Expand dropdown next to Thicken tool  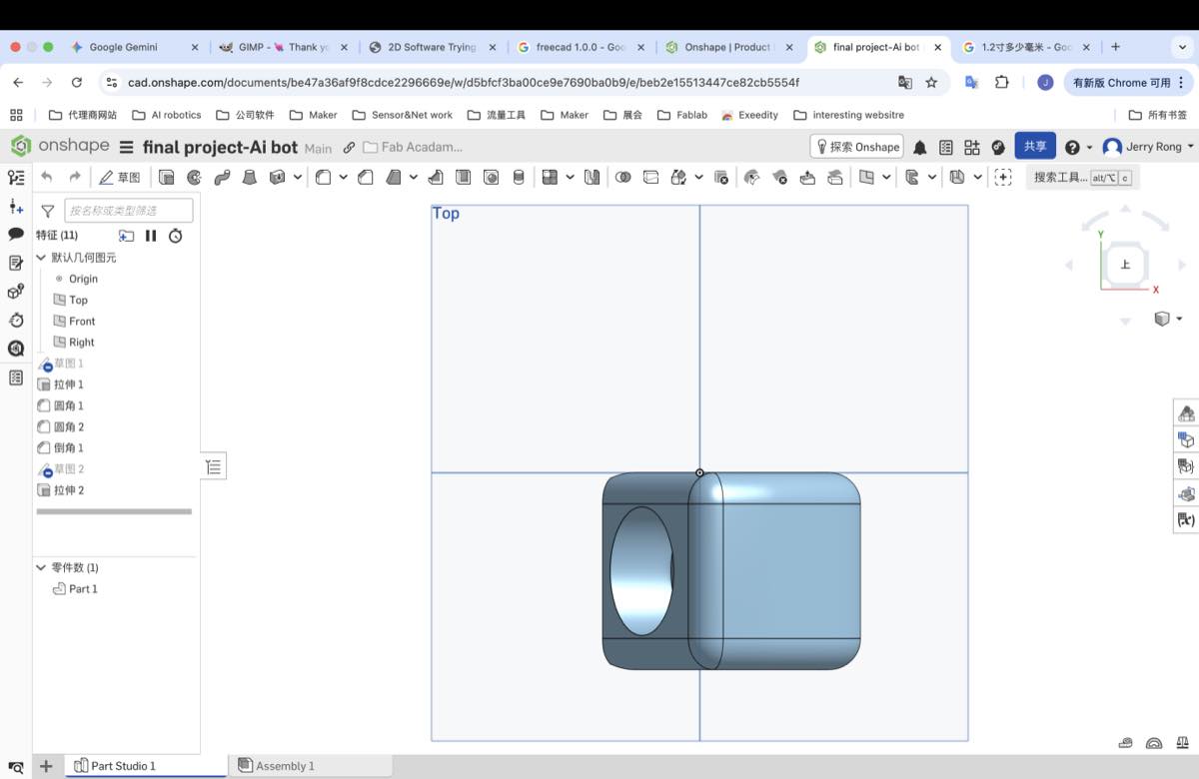click(298, 178)
